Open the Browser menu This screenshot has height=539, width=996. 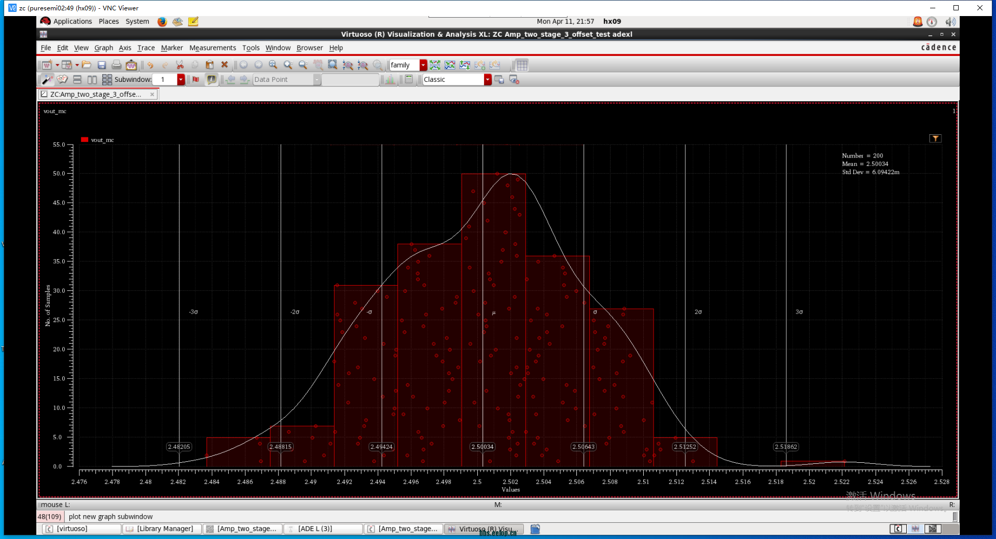click(x=310, y=48)
